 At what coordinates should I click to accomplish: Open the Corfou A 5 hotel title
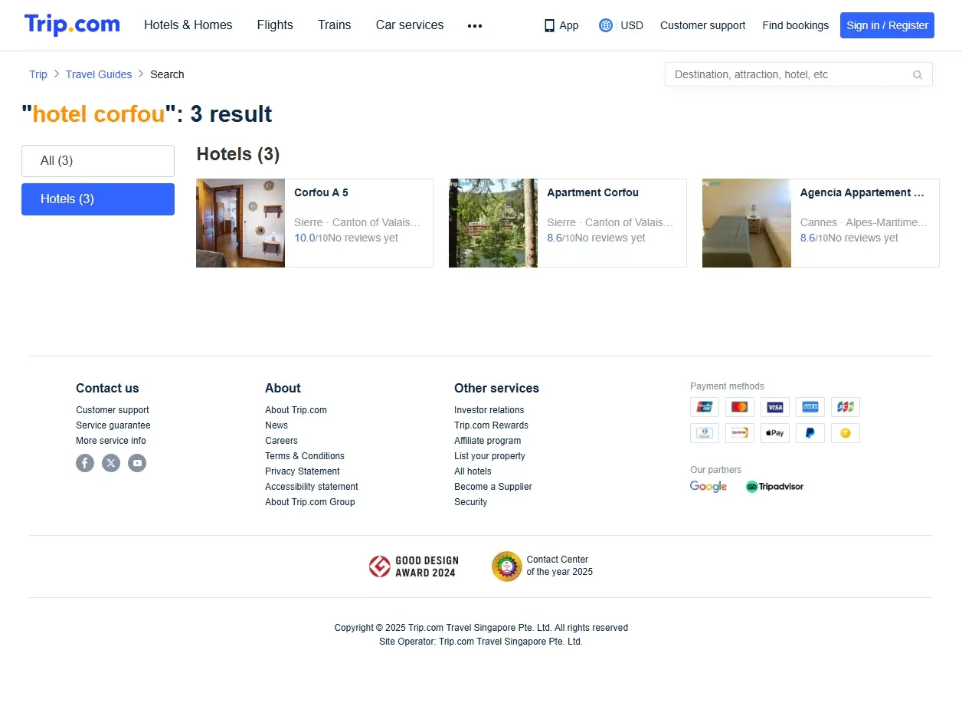click(x=321, y=192)
